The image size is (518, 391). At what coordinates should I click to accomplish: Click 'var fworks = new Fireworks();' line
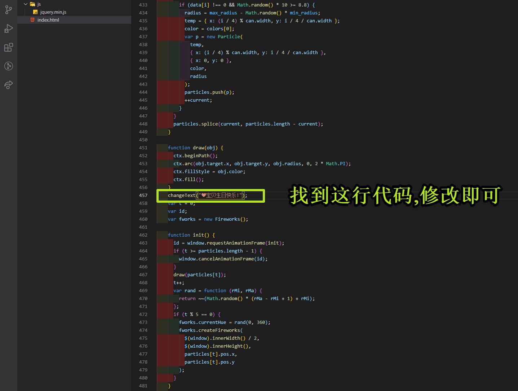[208, 219]
